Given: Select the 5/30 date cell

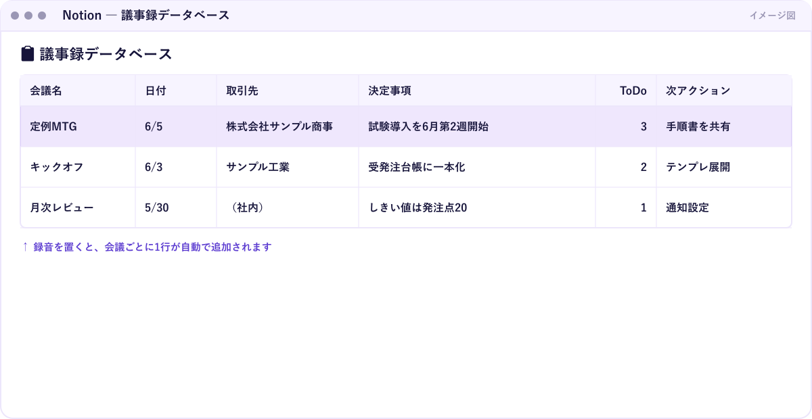Looking at the screenshot, I should [176, 207].
